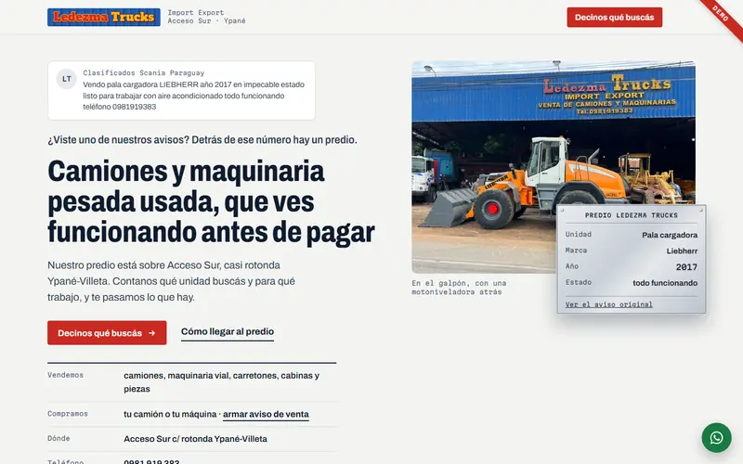Open 'Ver el aviso original' link
743x464 pixels.
(608, 304)
